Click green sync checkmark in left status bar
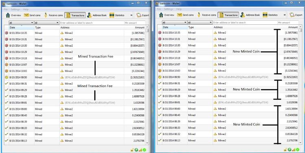The height and width of the screenshot is (153, 305). coord(144,150)
